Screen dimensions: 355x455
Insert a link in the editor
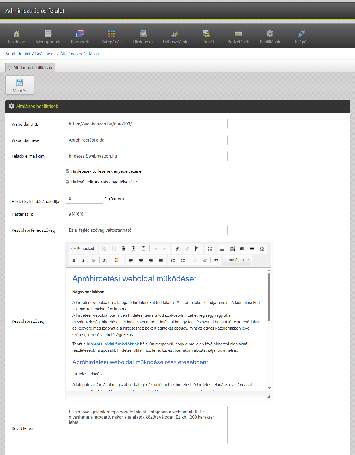coord(177,249)
